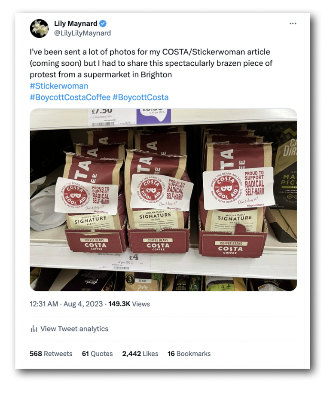Screen dimensions: 336x397
Task: Open View Tweet analytics
Action: [74, 329]
